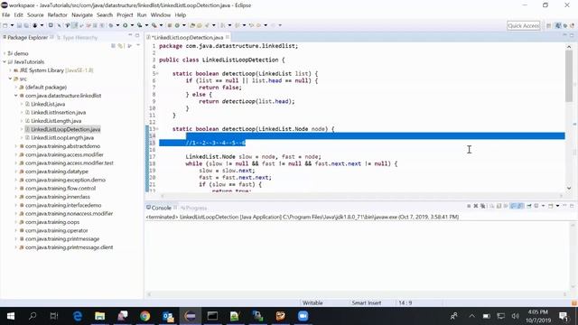Collapse the JavaTutorials project node
Screen dimensions: 578x325
[5, 62]
